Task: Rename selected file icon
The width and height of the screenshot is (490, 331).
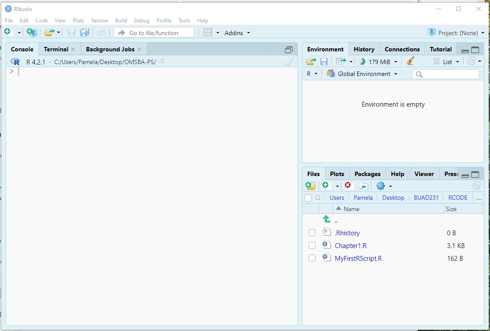Action: [363, 186]
